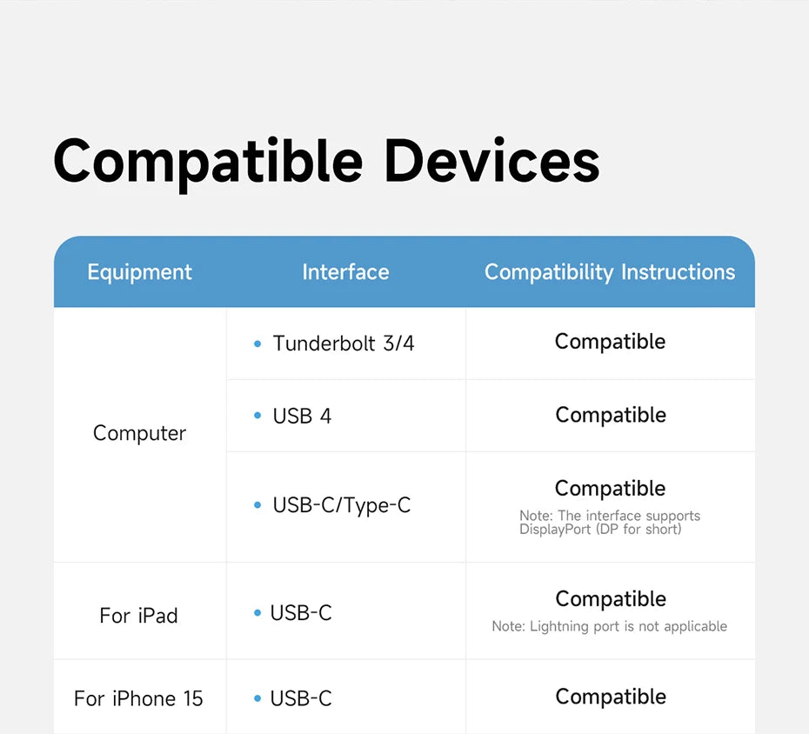The width and height of the screenshot is (809, 734).
Task: Click Compatible in the Tunderbolt 3/4 row
Action: click(610, 342)
